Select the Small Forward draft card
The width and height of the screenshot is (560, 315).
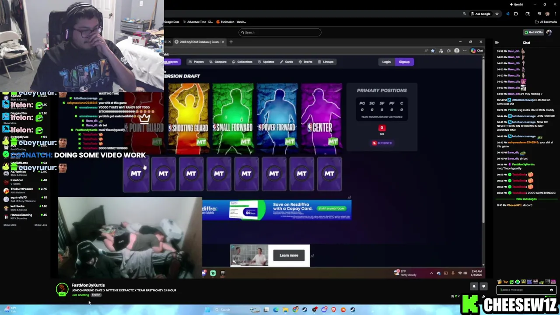point(233,119)
